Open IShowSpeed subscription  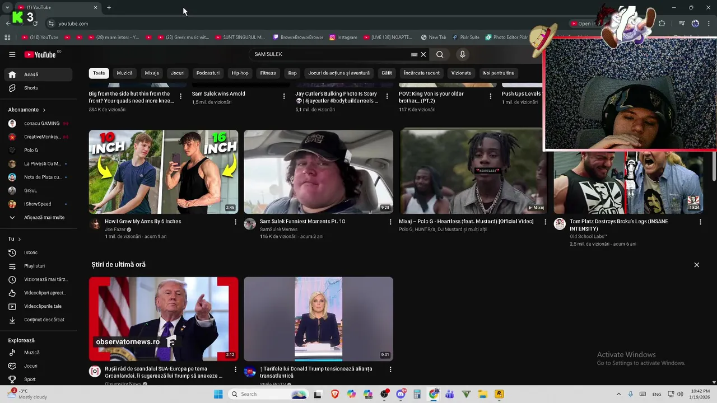click(x=37, y=204)
